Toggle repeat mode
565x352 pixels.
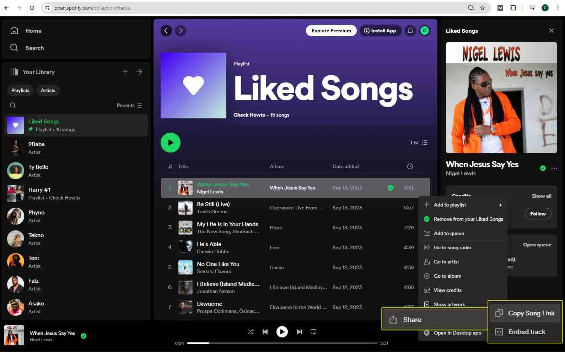[x=313, y=332]
